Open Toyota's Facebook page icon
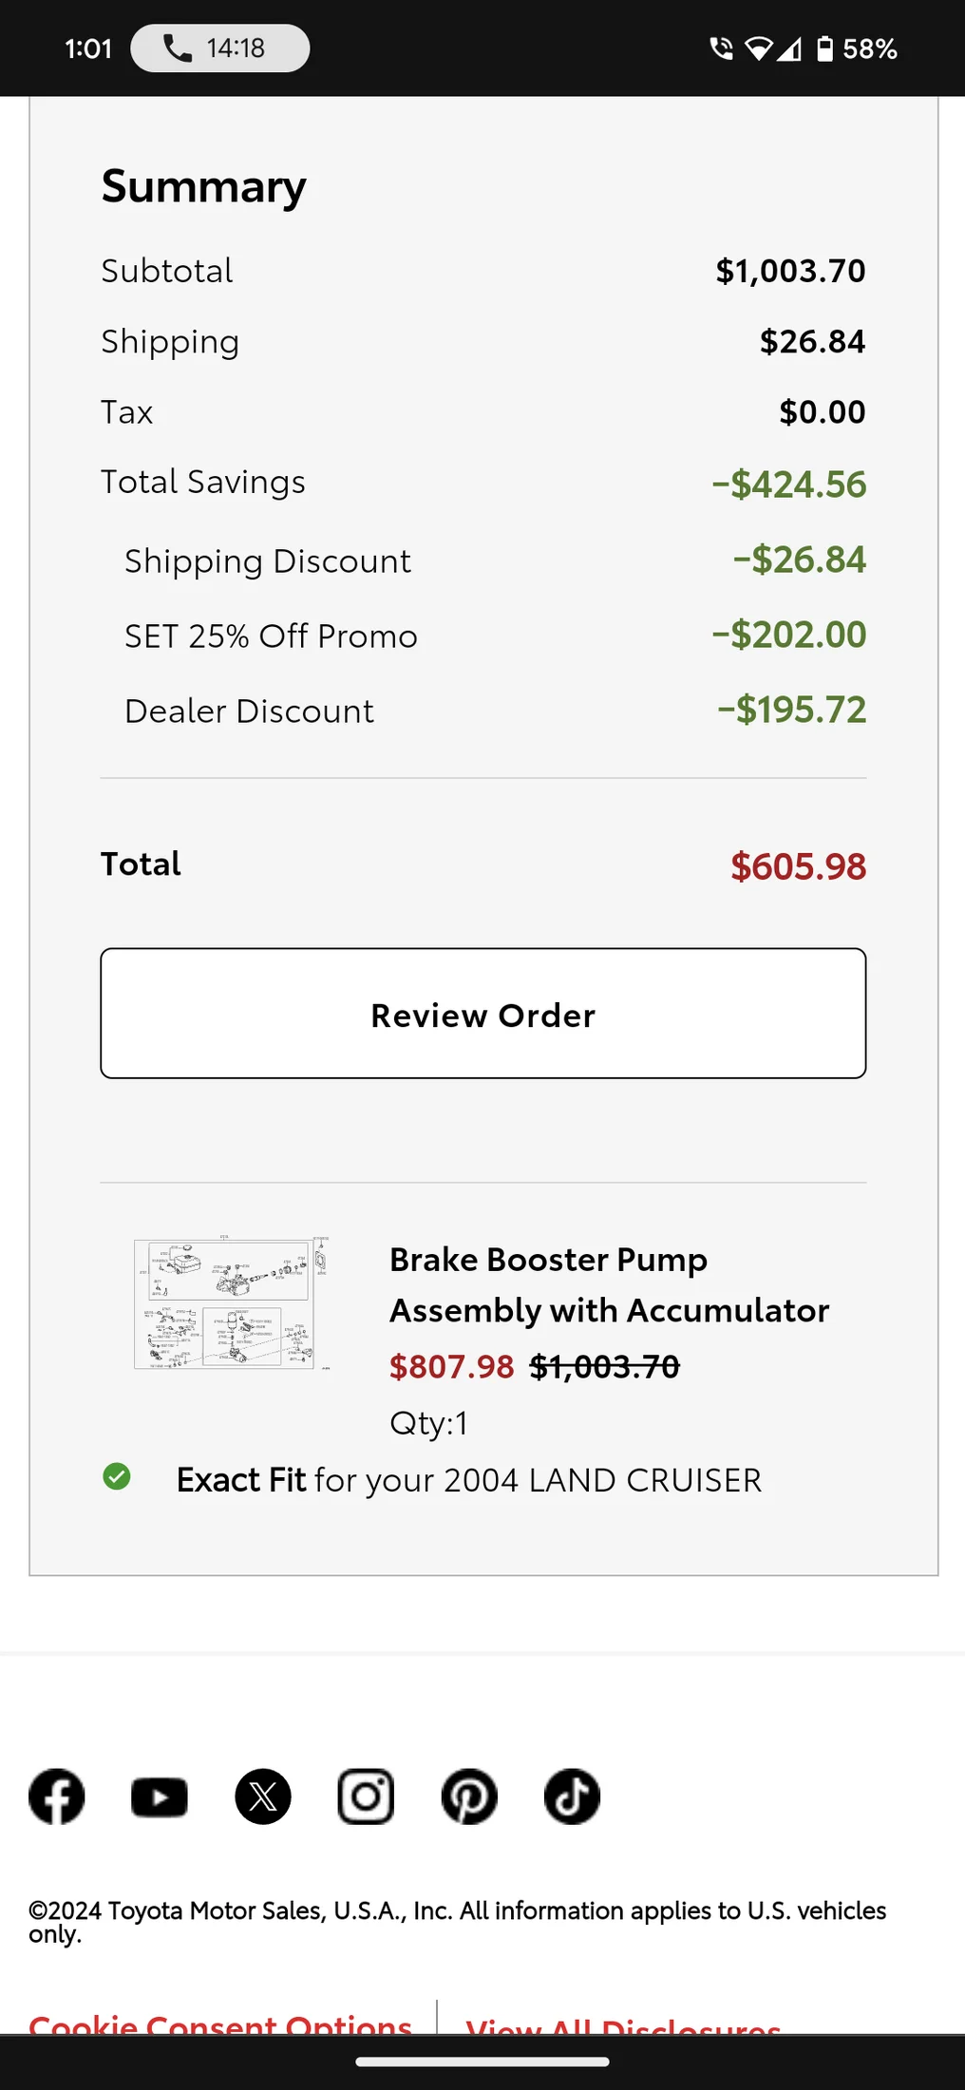Screen dimensions: 965x2090 point(57,1796)
